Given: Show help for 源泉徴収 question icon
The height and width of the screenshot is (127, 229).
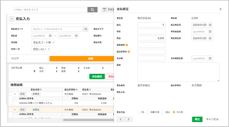Looking at the screenshot, I should pyautogui.click(x=127, y=45).
